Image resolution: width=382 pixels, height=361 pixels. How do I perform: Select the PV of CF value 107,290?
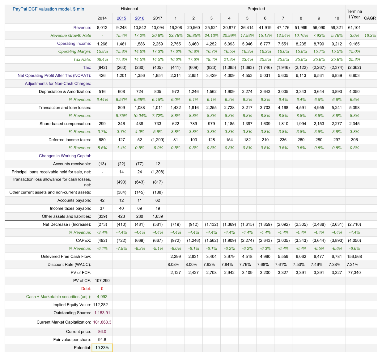(x=102, y=281)
